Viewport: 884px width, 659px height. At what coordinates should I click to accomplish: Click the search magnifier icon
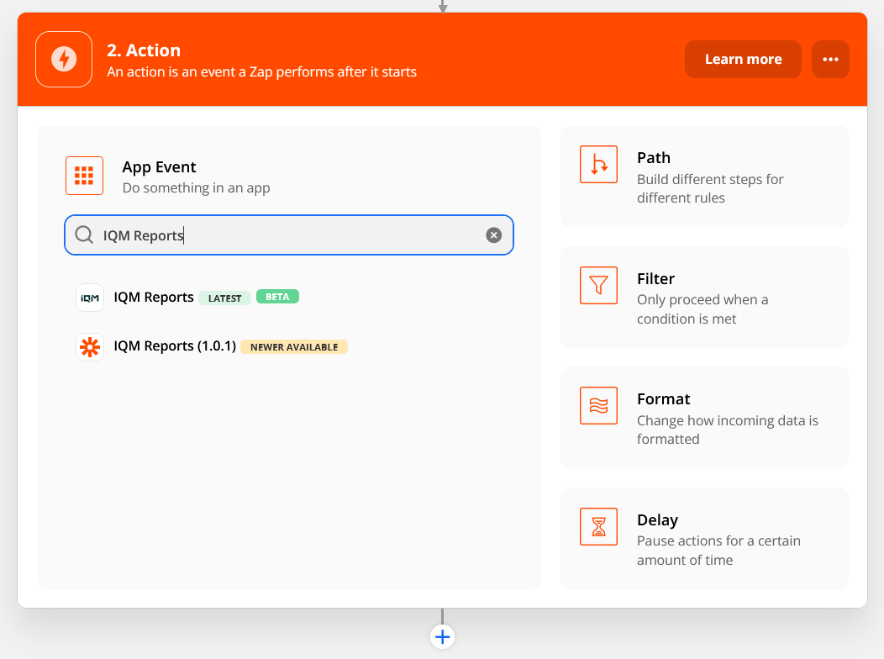(x=84, y=235)
